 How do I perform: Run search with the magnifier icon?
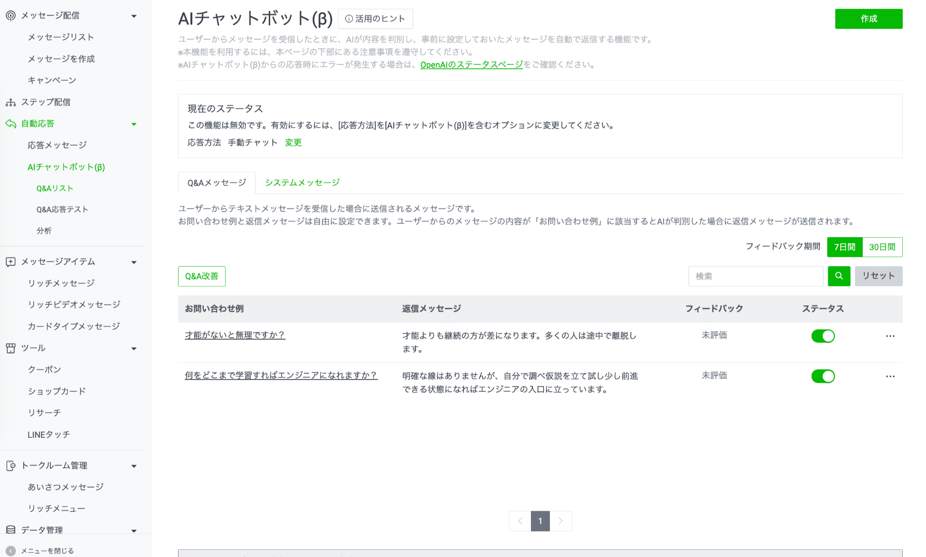coord(839,276)
